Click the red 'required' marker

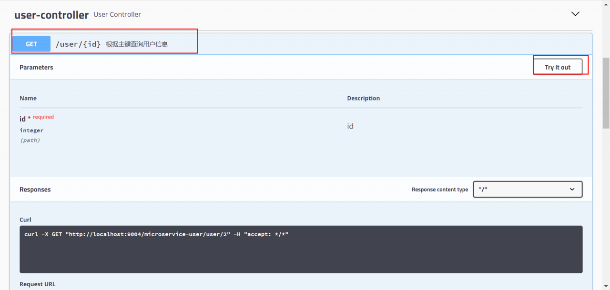tap(43, 117)
